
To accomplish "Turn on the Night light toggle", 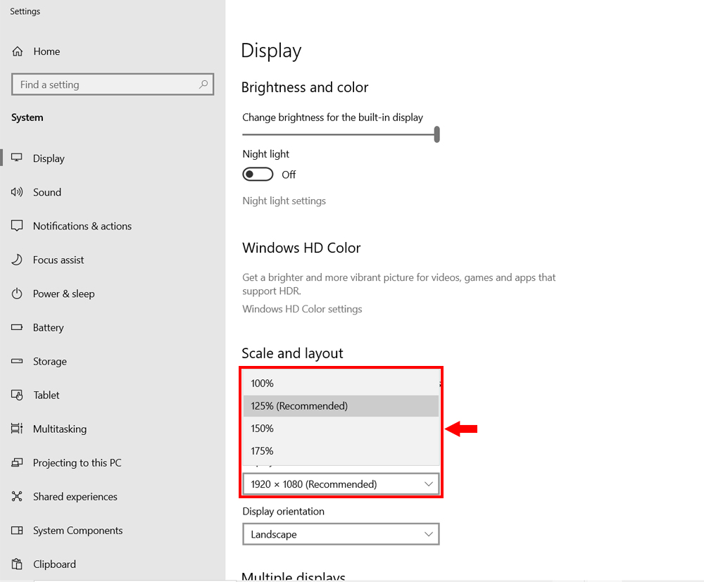I will pos(258,175).
